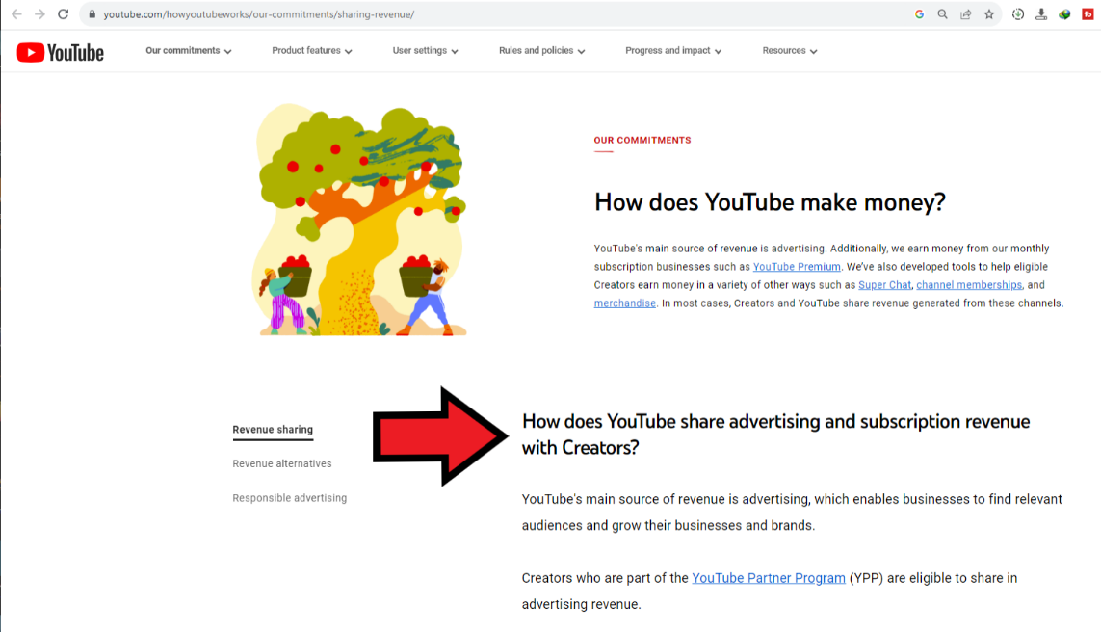This screenshot has height=632, width=1101.
Task: Click the "How does YouTube make money?" heading
Action: (770, 202)
